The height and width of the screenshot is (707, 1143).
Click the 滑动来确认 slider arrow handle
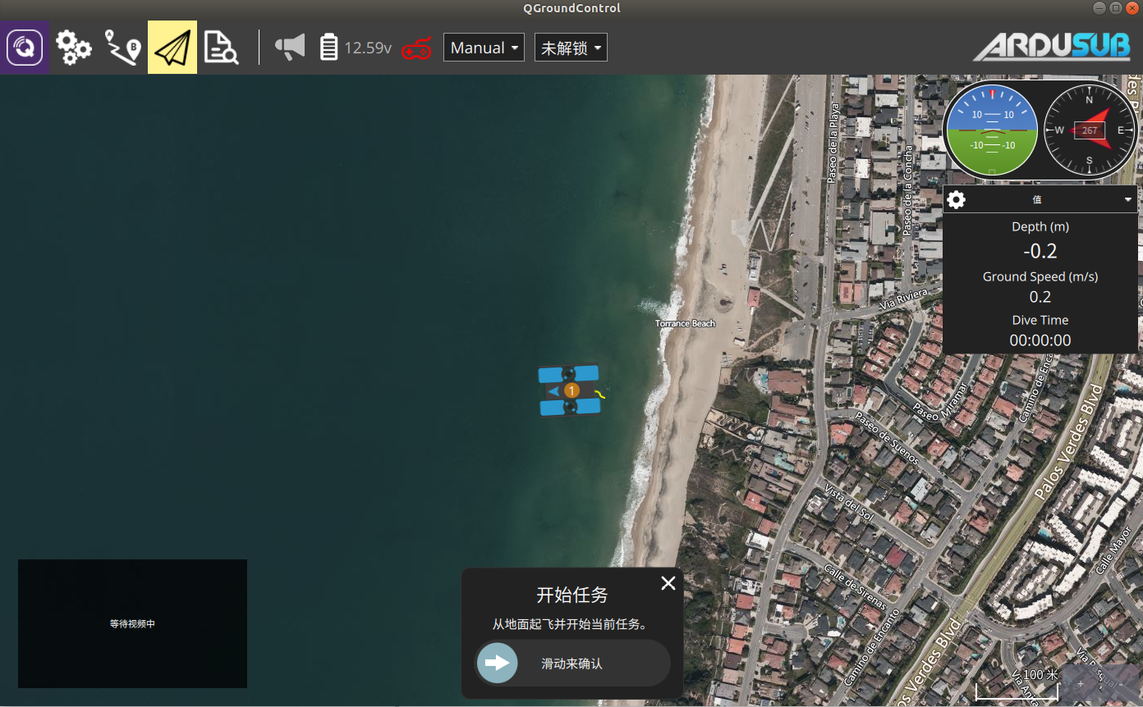point(498,663)
